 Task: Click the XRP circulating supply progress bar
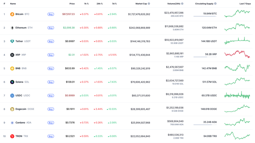click(205, 57)
